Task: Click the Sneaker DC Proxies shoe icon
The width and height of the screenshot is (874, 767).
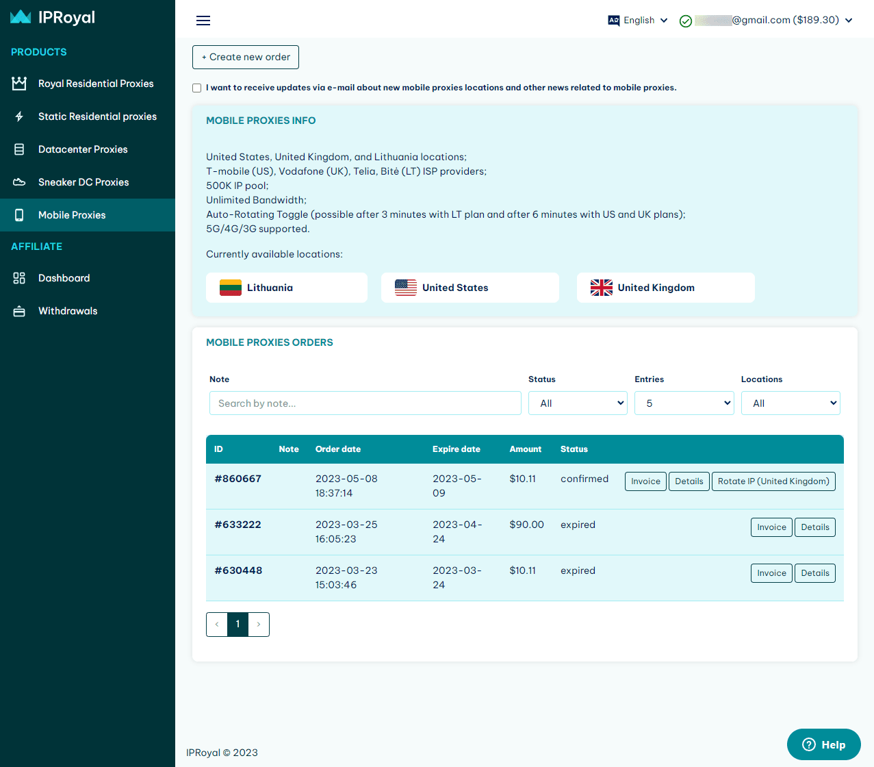Action: [x=19, y=182]
